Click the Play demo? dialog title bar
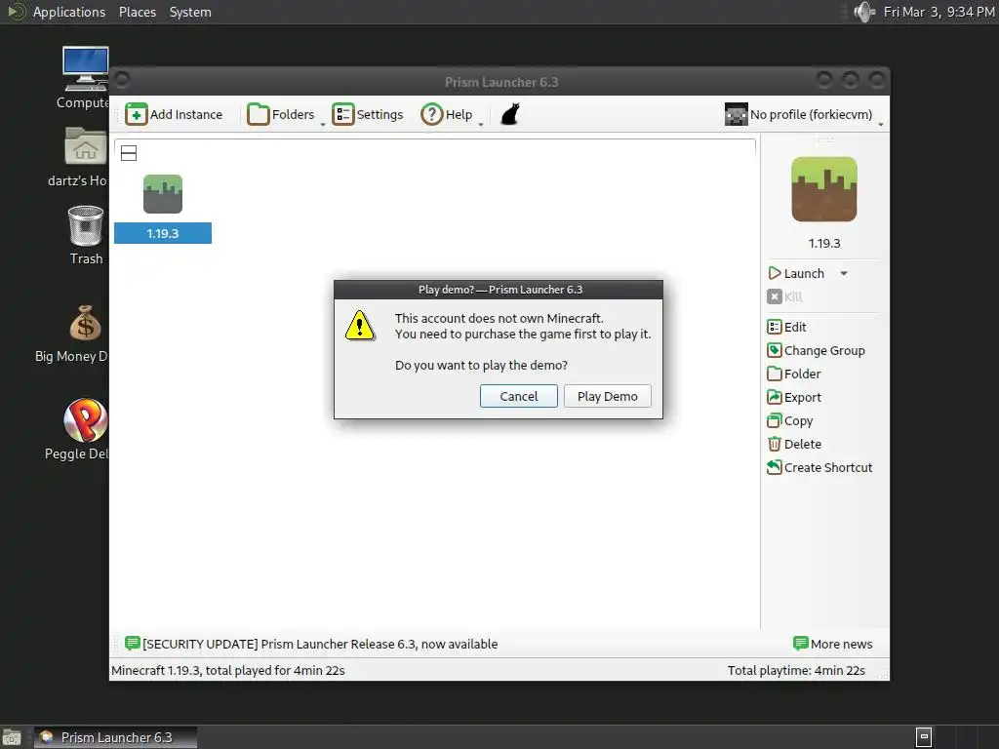Image resolution: width=999 pixels, height=749 pixels. (499, 290)
